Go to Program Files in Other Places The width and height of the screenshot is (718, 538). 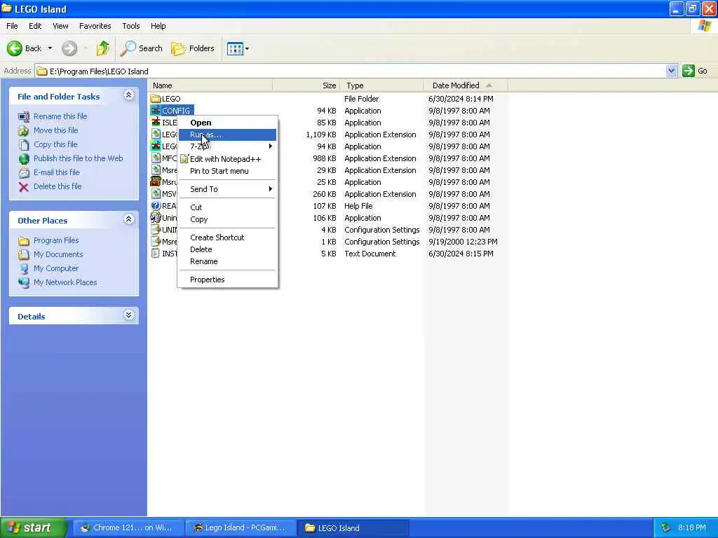56,240
